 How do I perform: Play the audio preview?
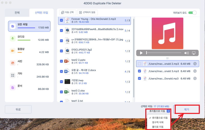point(141,53)
